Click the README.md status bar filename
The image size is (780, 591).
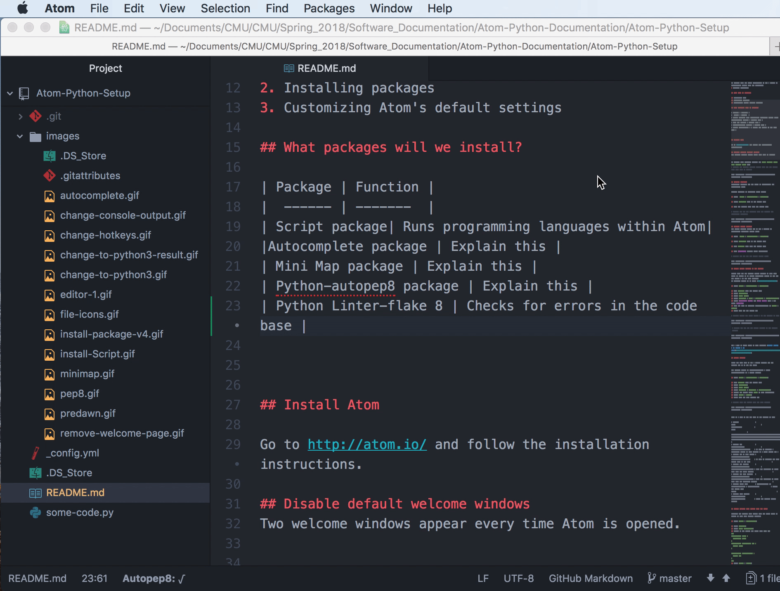point(37,579)
